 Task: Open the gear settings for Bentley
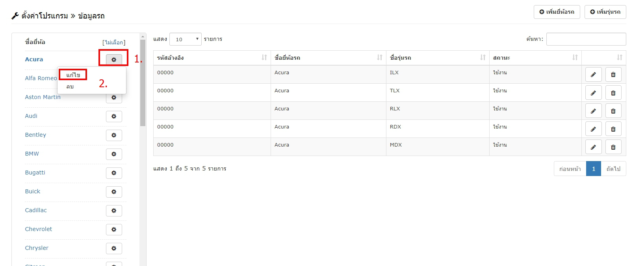pyautogui.click(x=114, y=135)
